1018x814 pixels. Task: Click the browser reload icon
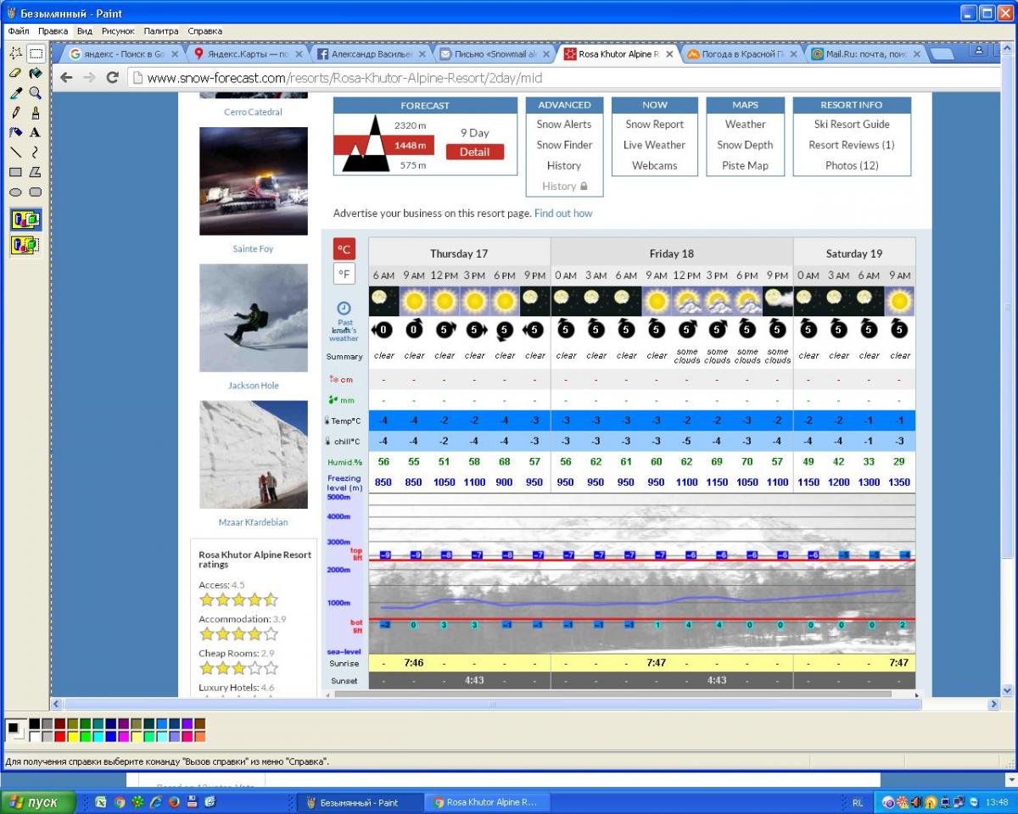112,77
